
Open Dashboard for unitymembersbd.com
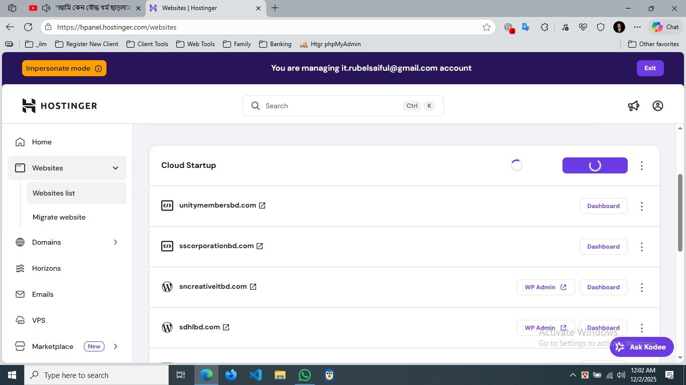click(603, 206)
